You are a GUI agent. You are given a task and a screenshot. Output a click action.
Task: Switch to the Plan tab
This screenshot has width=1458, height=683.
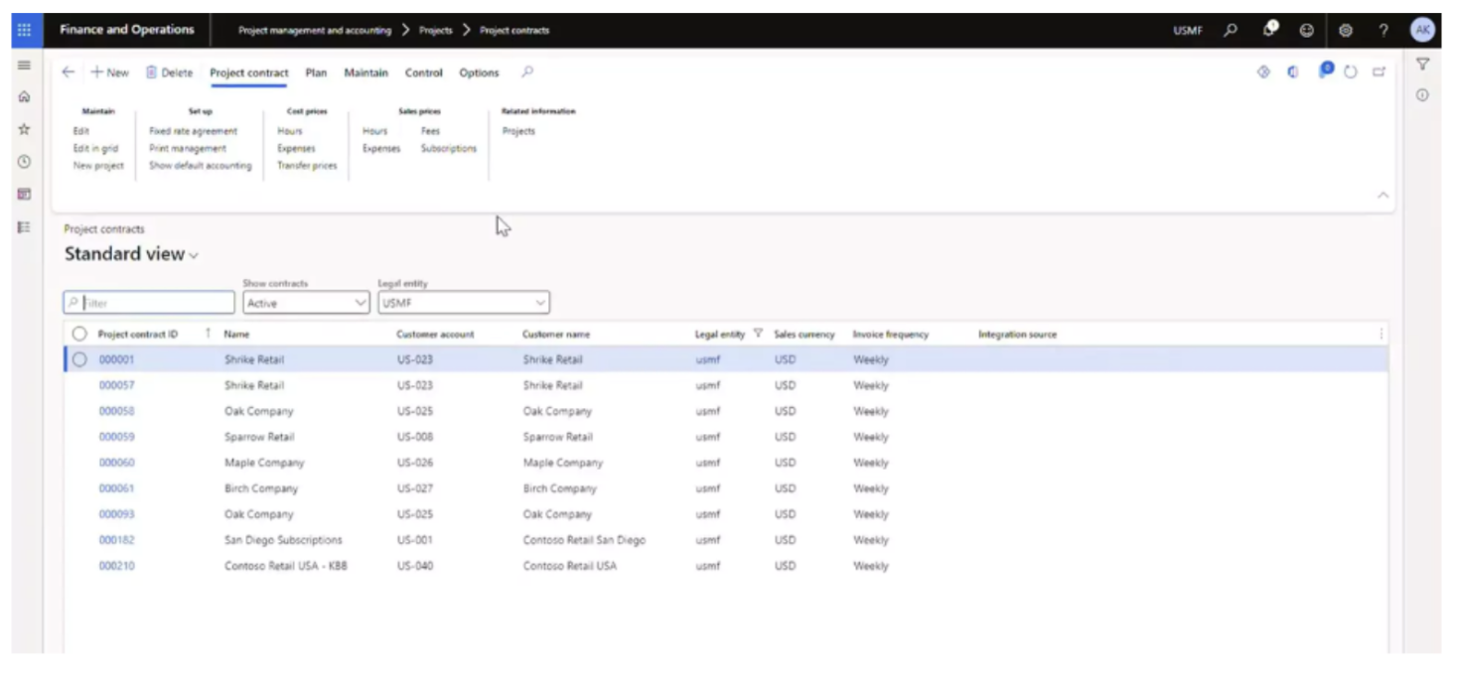click(x=316, y=72)
